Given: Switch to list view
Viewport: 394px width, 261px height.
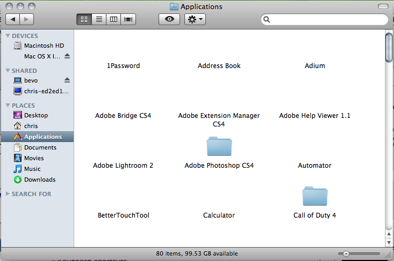Looking at the screenshot, I should (x=99, y=19).
